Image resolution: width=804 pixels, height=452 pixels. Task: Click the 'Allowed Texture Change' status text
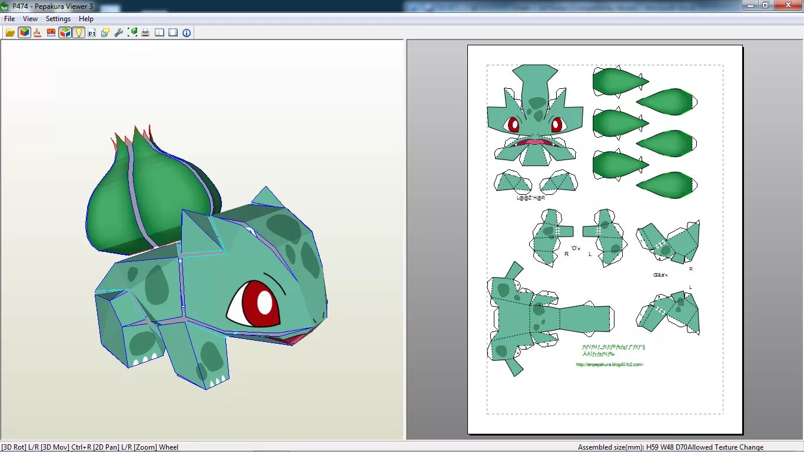tap(726, 447)
